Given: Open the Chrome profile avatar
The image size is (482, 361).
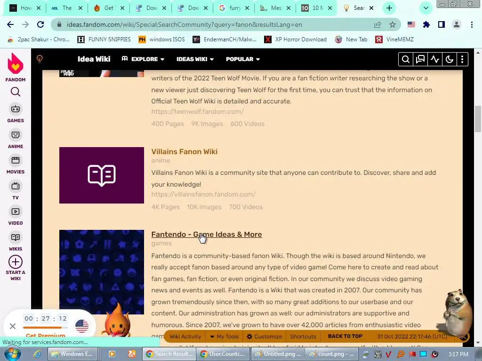Looking at the screenshot, I should tap(457, 24).
